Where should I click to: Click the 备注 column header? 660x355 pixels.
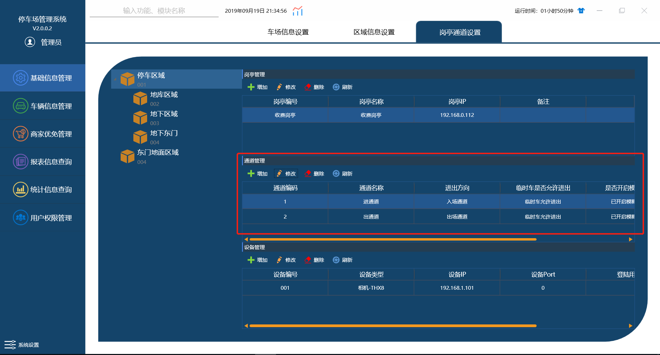coord(543,102)
